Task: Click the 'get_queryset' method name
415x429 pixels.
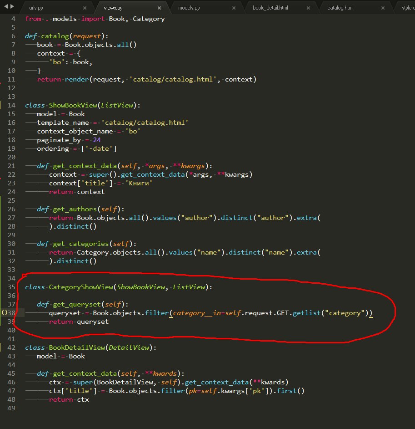Action: 77,305
